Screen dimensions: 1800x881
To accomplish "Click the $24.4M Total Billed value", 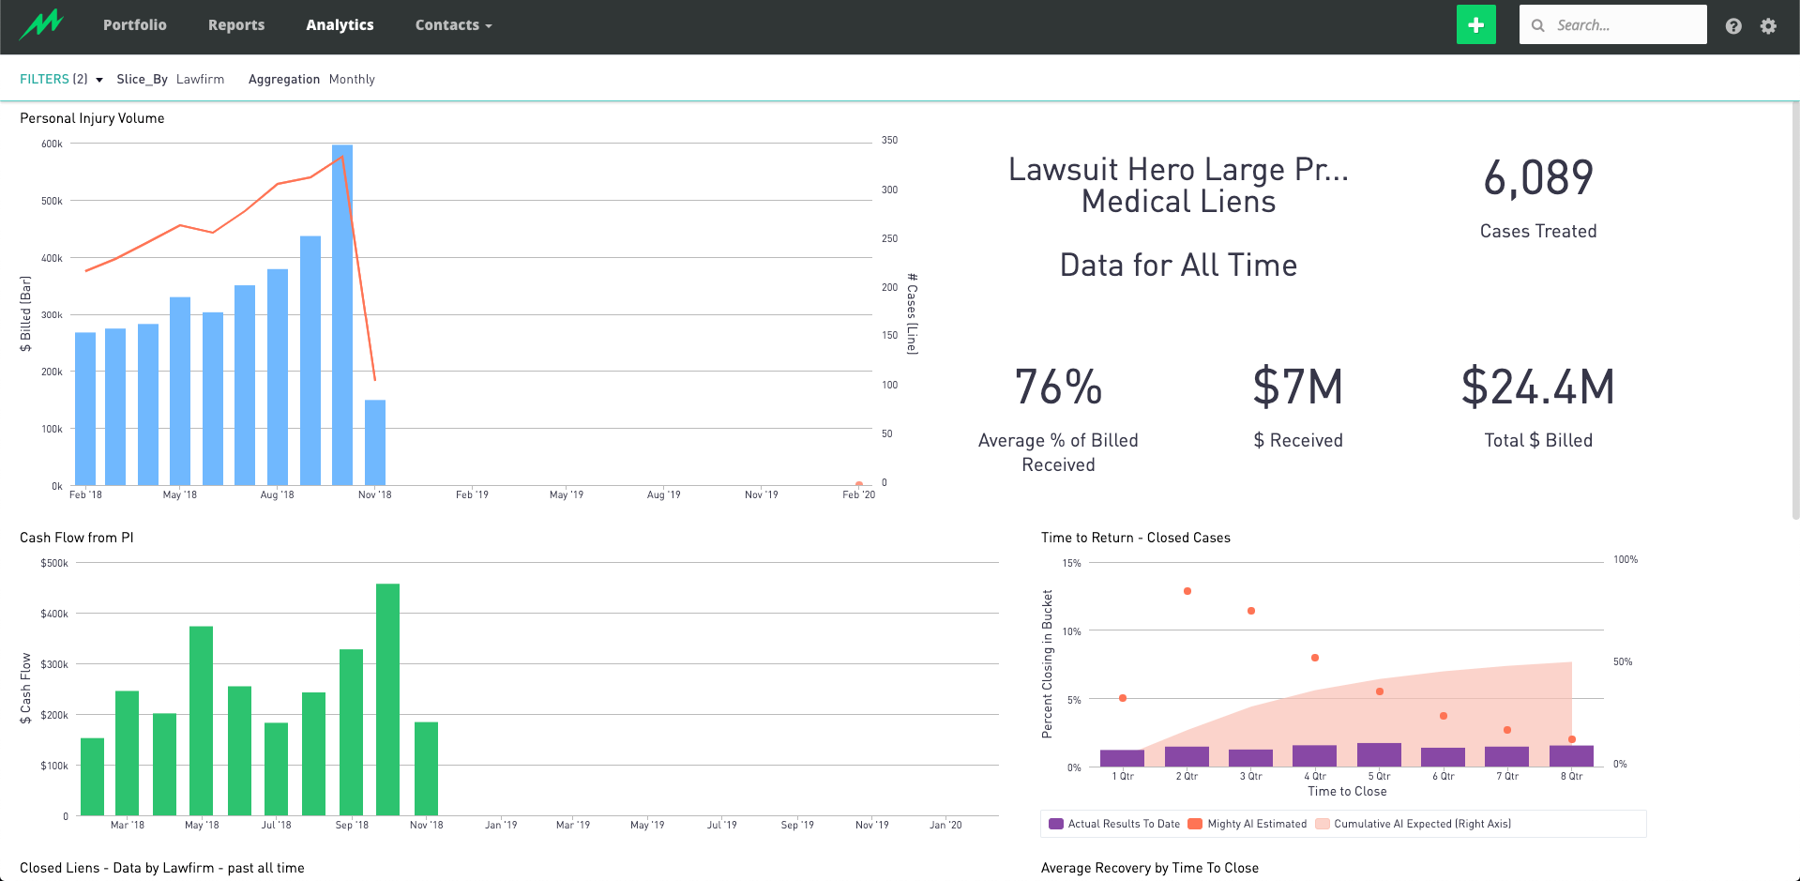I will click(1538, 387).
